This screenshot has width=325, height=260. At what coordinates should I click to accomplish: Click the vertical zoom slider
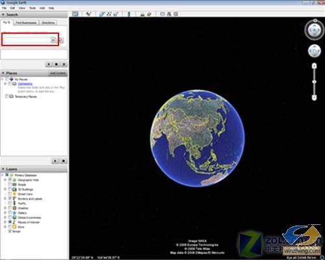(x=314, y=82)
